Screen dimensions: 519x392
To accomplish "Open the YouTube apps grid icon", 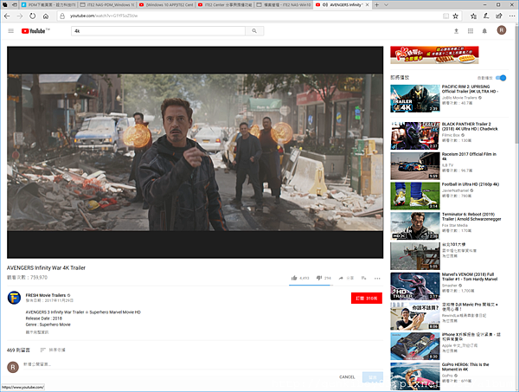I will (471, 31).
